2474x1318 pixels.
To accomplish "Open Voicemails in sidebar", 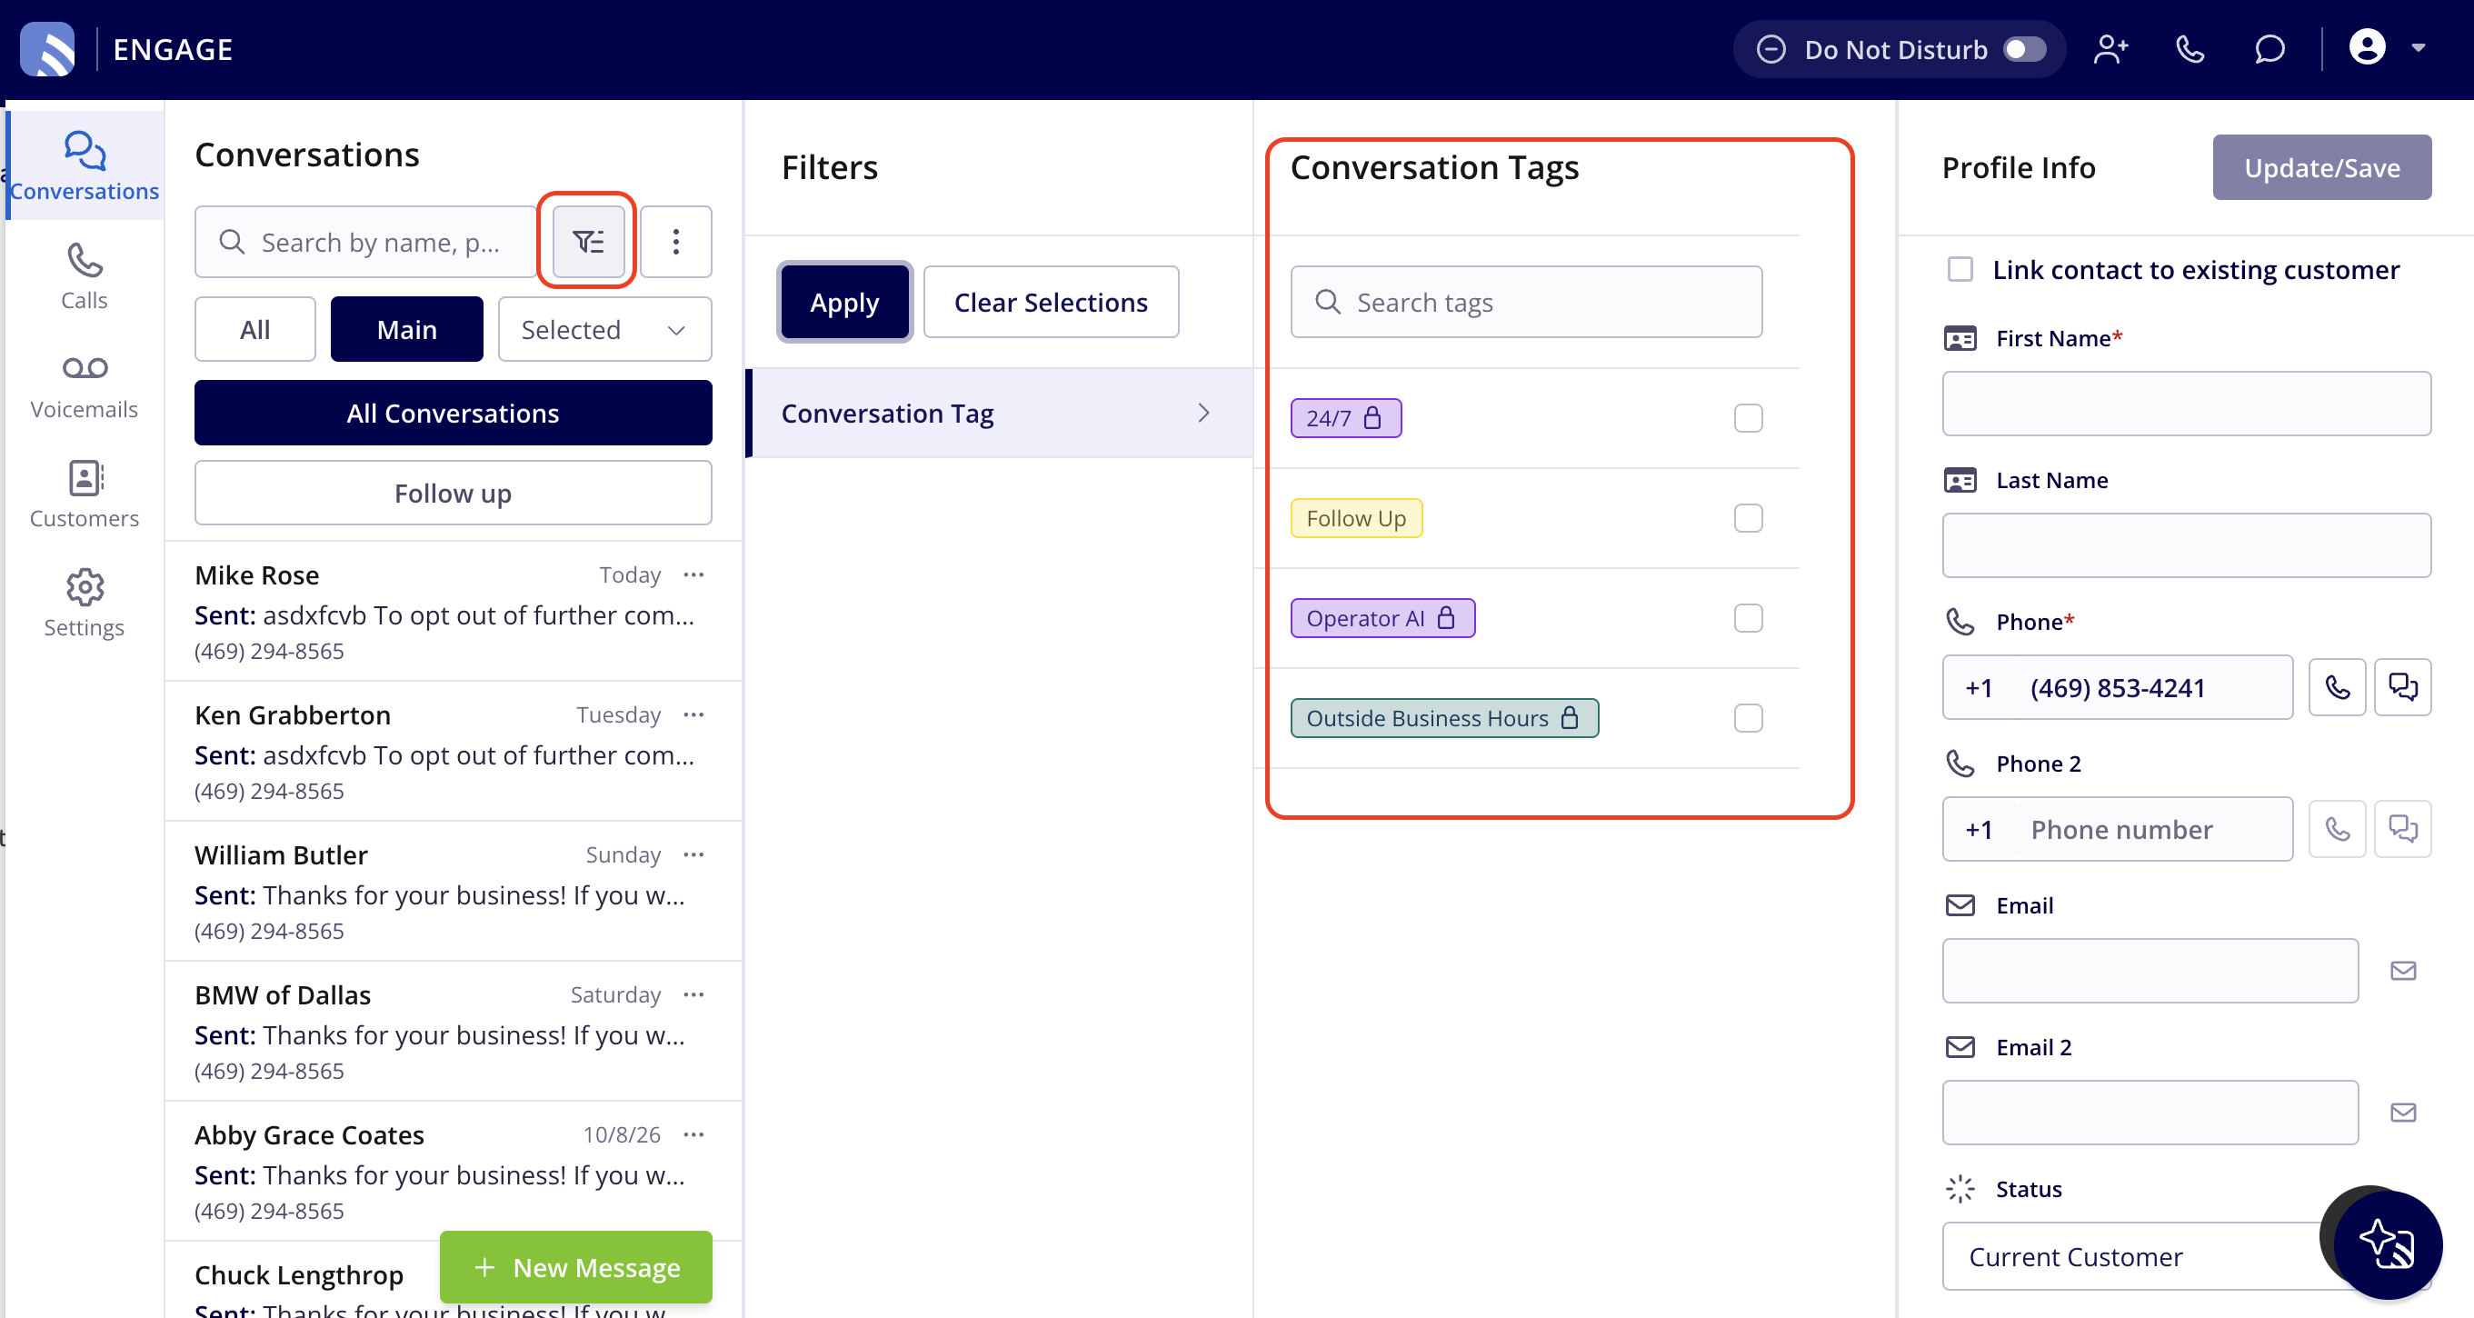I will pos(85,385).
